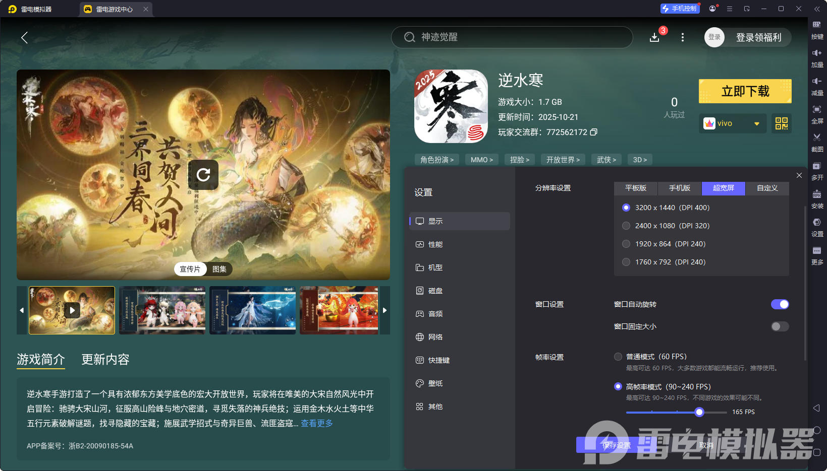Open the downloads icon with badge 3
This screenshot has width=827, height=471.
(654, 37)
